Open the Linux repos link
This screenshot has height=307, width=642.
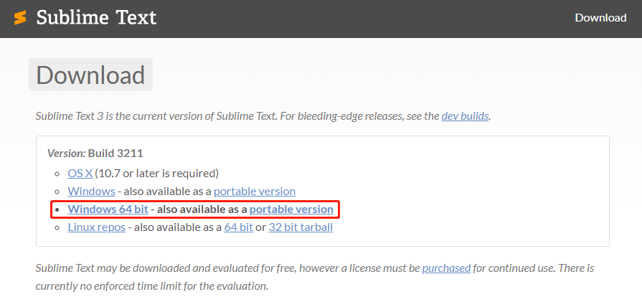[x=96, y=227]
